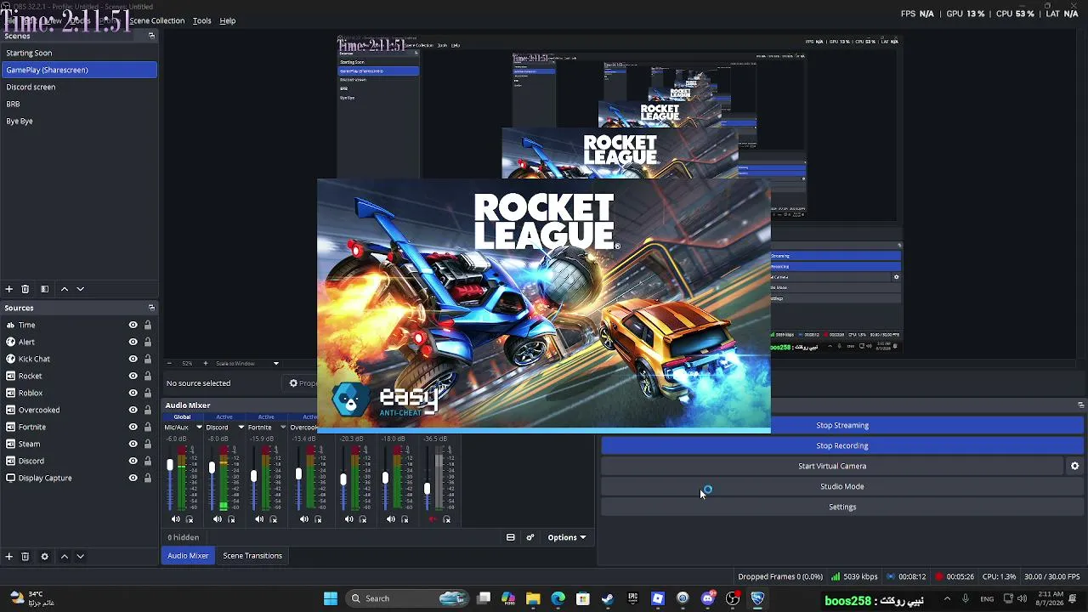Switch to the Scene Transitions tab
Viewport: 1088px width, 612px height.
click(x=252, y=556)
